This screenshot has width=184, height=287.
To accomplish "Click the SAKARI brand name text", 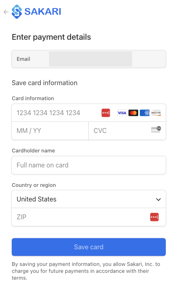I will (43, 12).
